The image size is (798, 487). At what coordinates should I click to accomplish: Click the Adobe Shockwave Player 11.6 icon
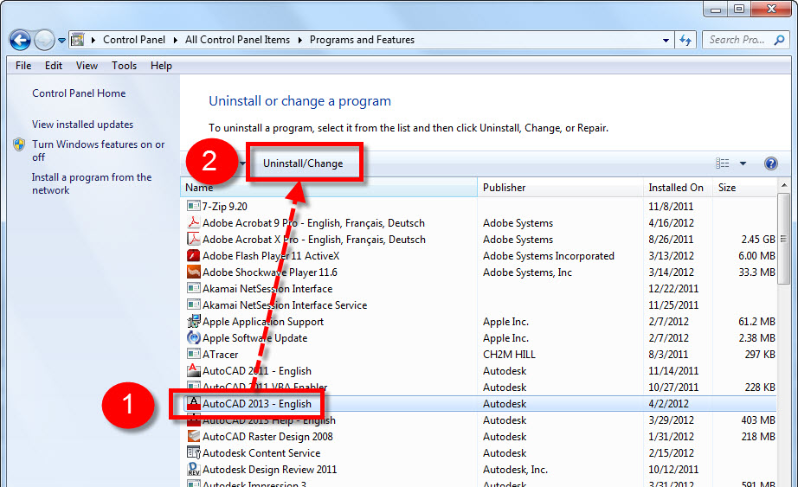click(194, 272)
